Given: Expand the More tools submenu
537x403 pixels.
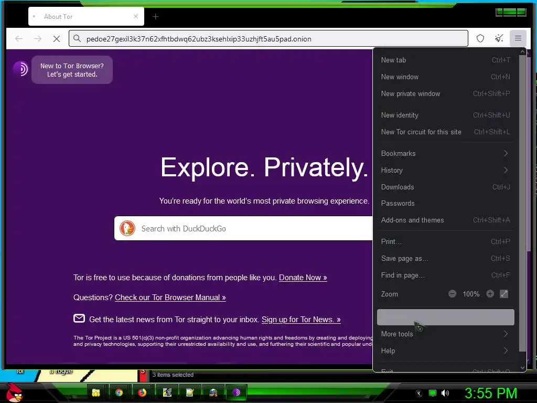Looking at the screenshot, I should pyautogui.click(x=445, y=334).
